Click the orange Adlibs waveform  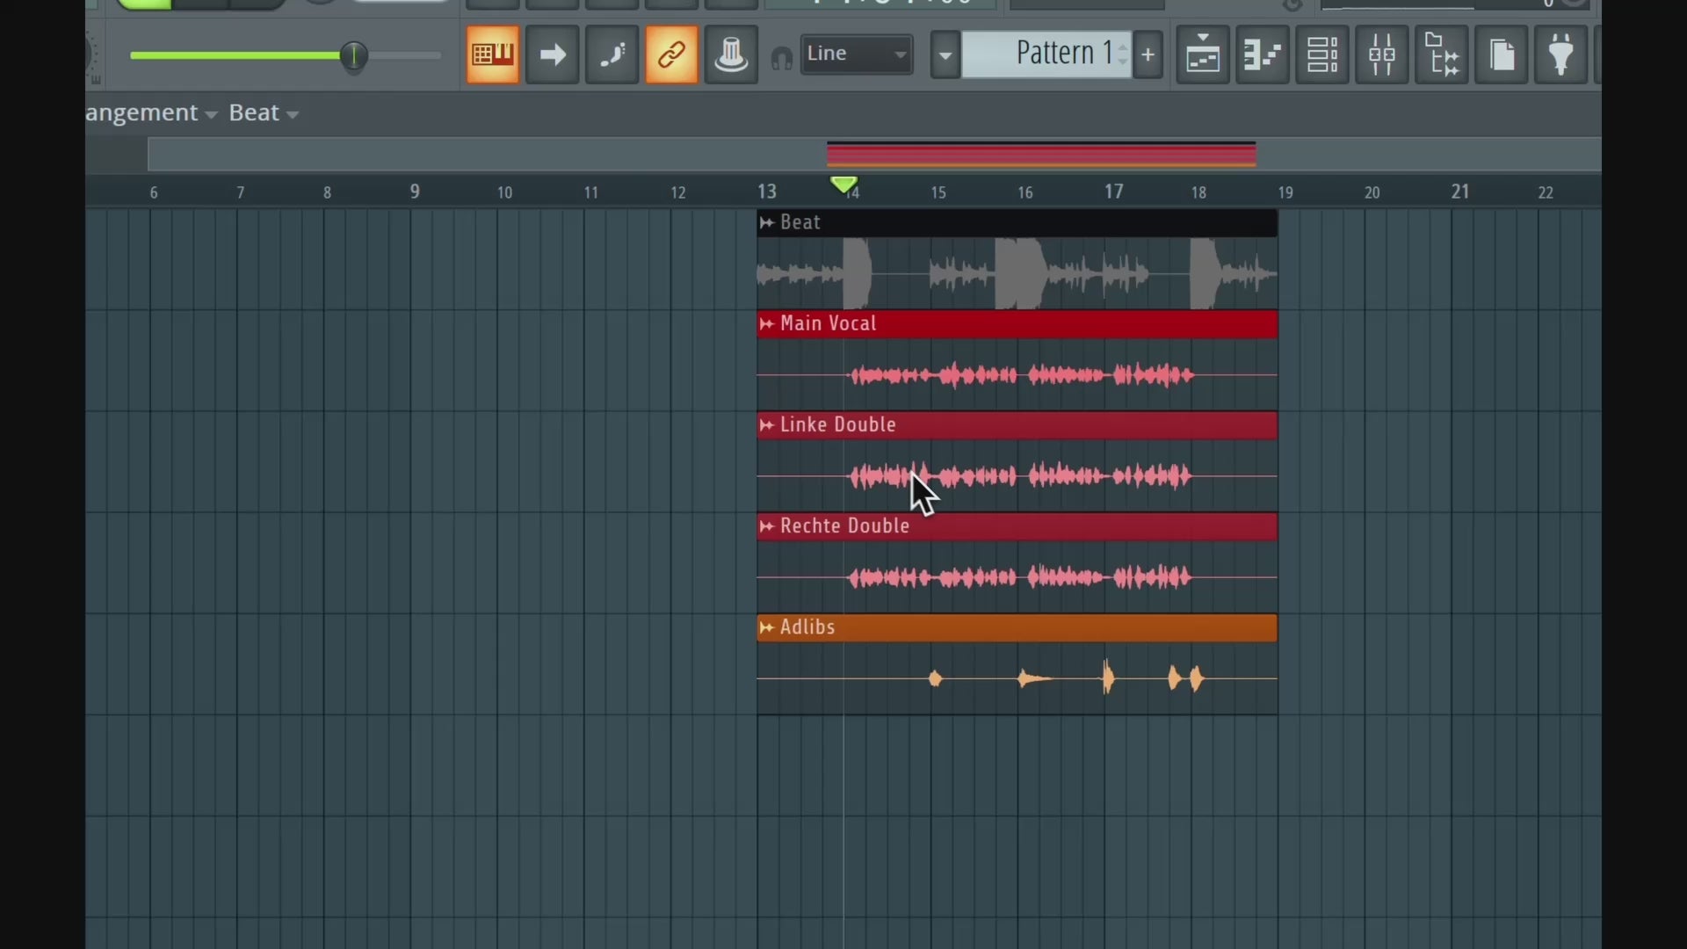tap(1017, 678)
